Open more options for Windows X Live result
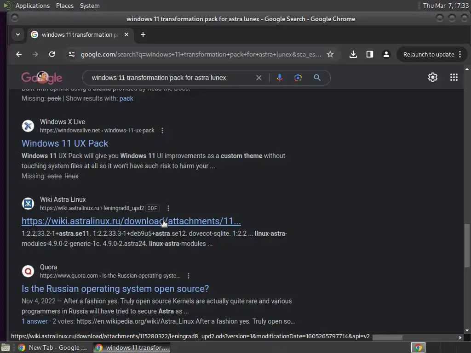Viewport: 471px width, 353px height. pos(162,131)
